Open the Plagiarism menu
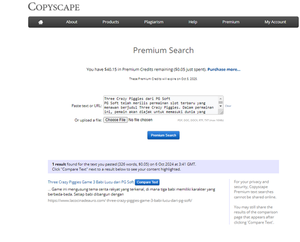The image size is (300, 242). pos(154,22)
